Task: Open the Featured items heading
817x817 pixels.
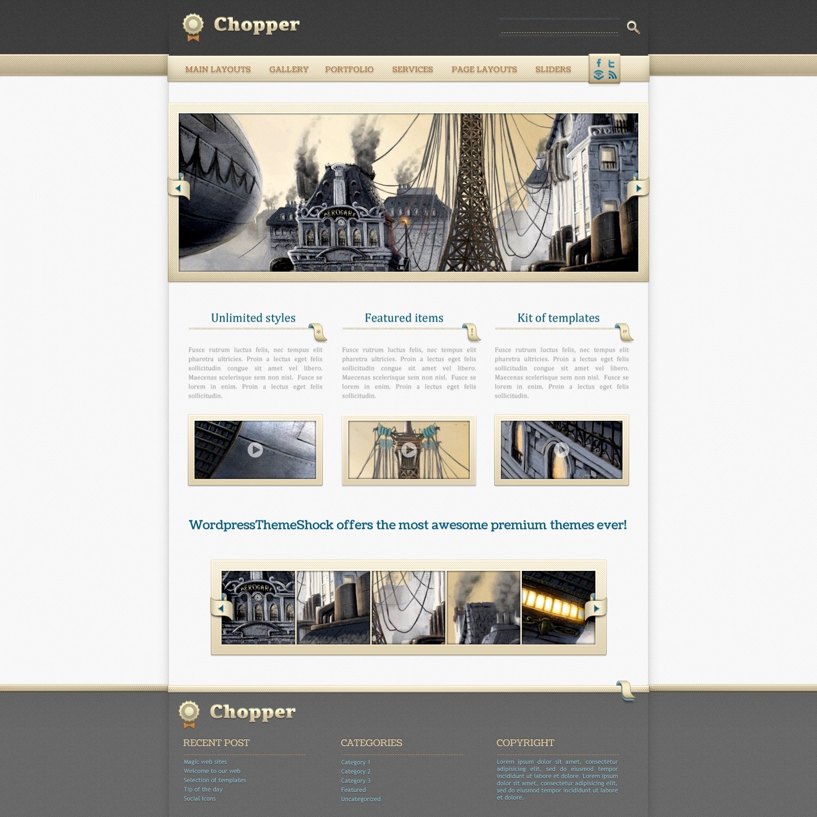Action: coord(404,318)
